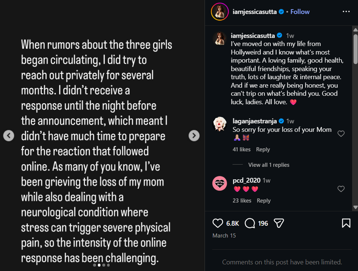Follow iamjessicasutta

coord(300,12)
